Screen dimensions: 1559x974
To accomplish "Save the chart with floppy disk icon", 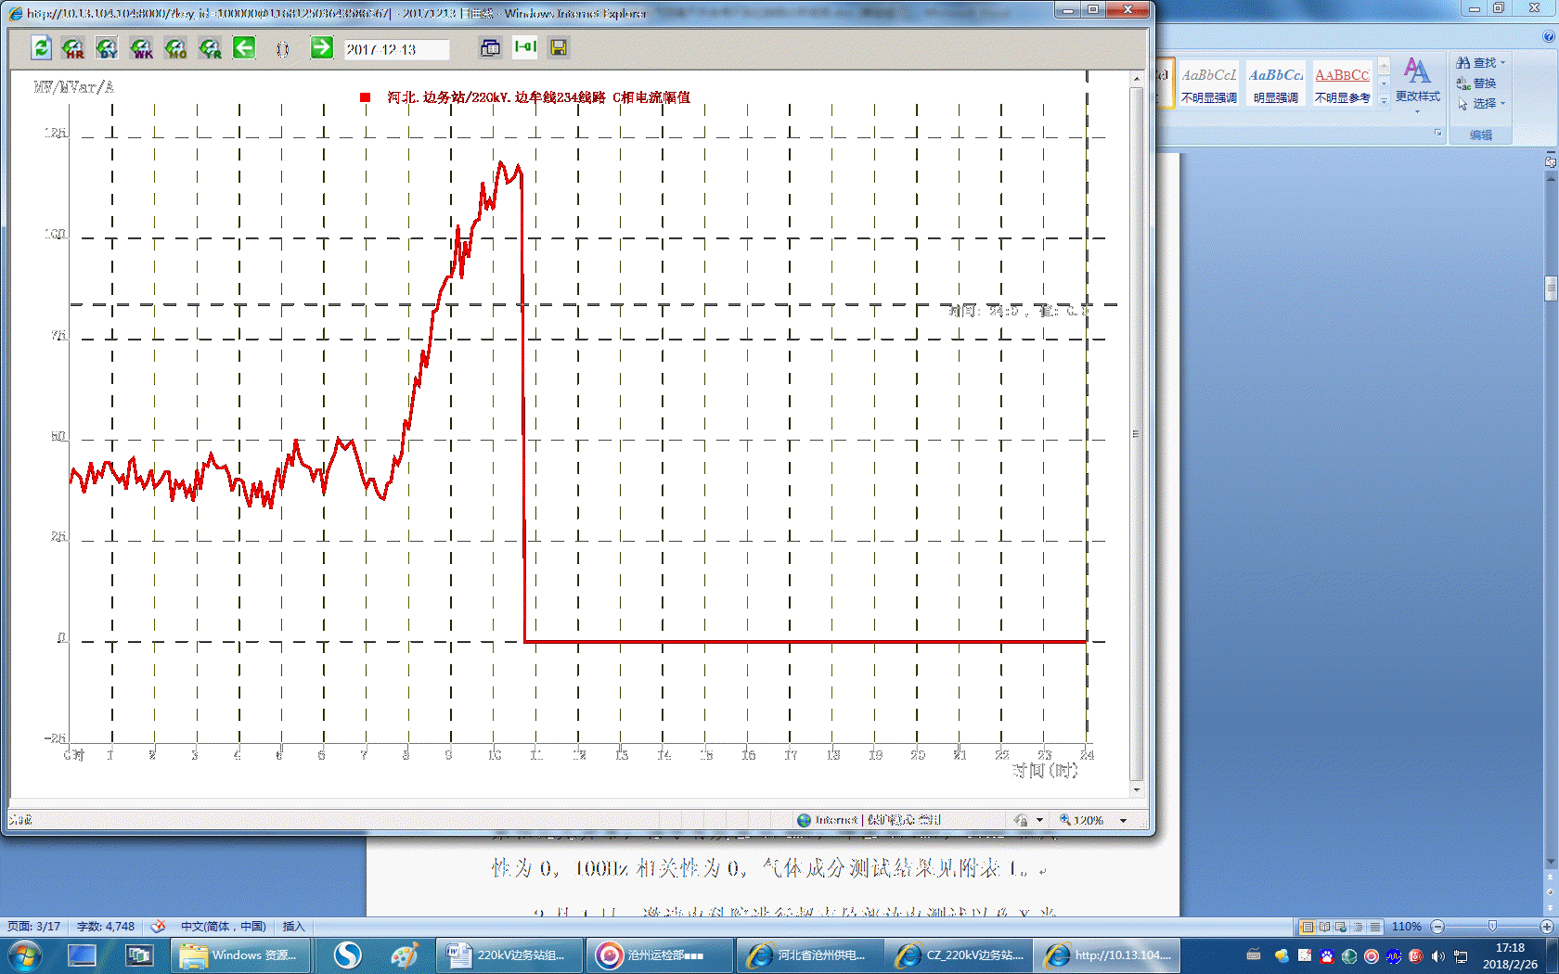I will (559, 47).
